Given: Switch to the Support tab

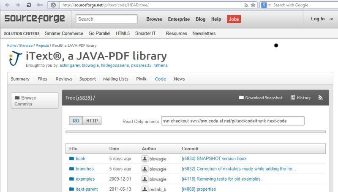Looking at the screenshot, I should pos(87,79).
